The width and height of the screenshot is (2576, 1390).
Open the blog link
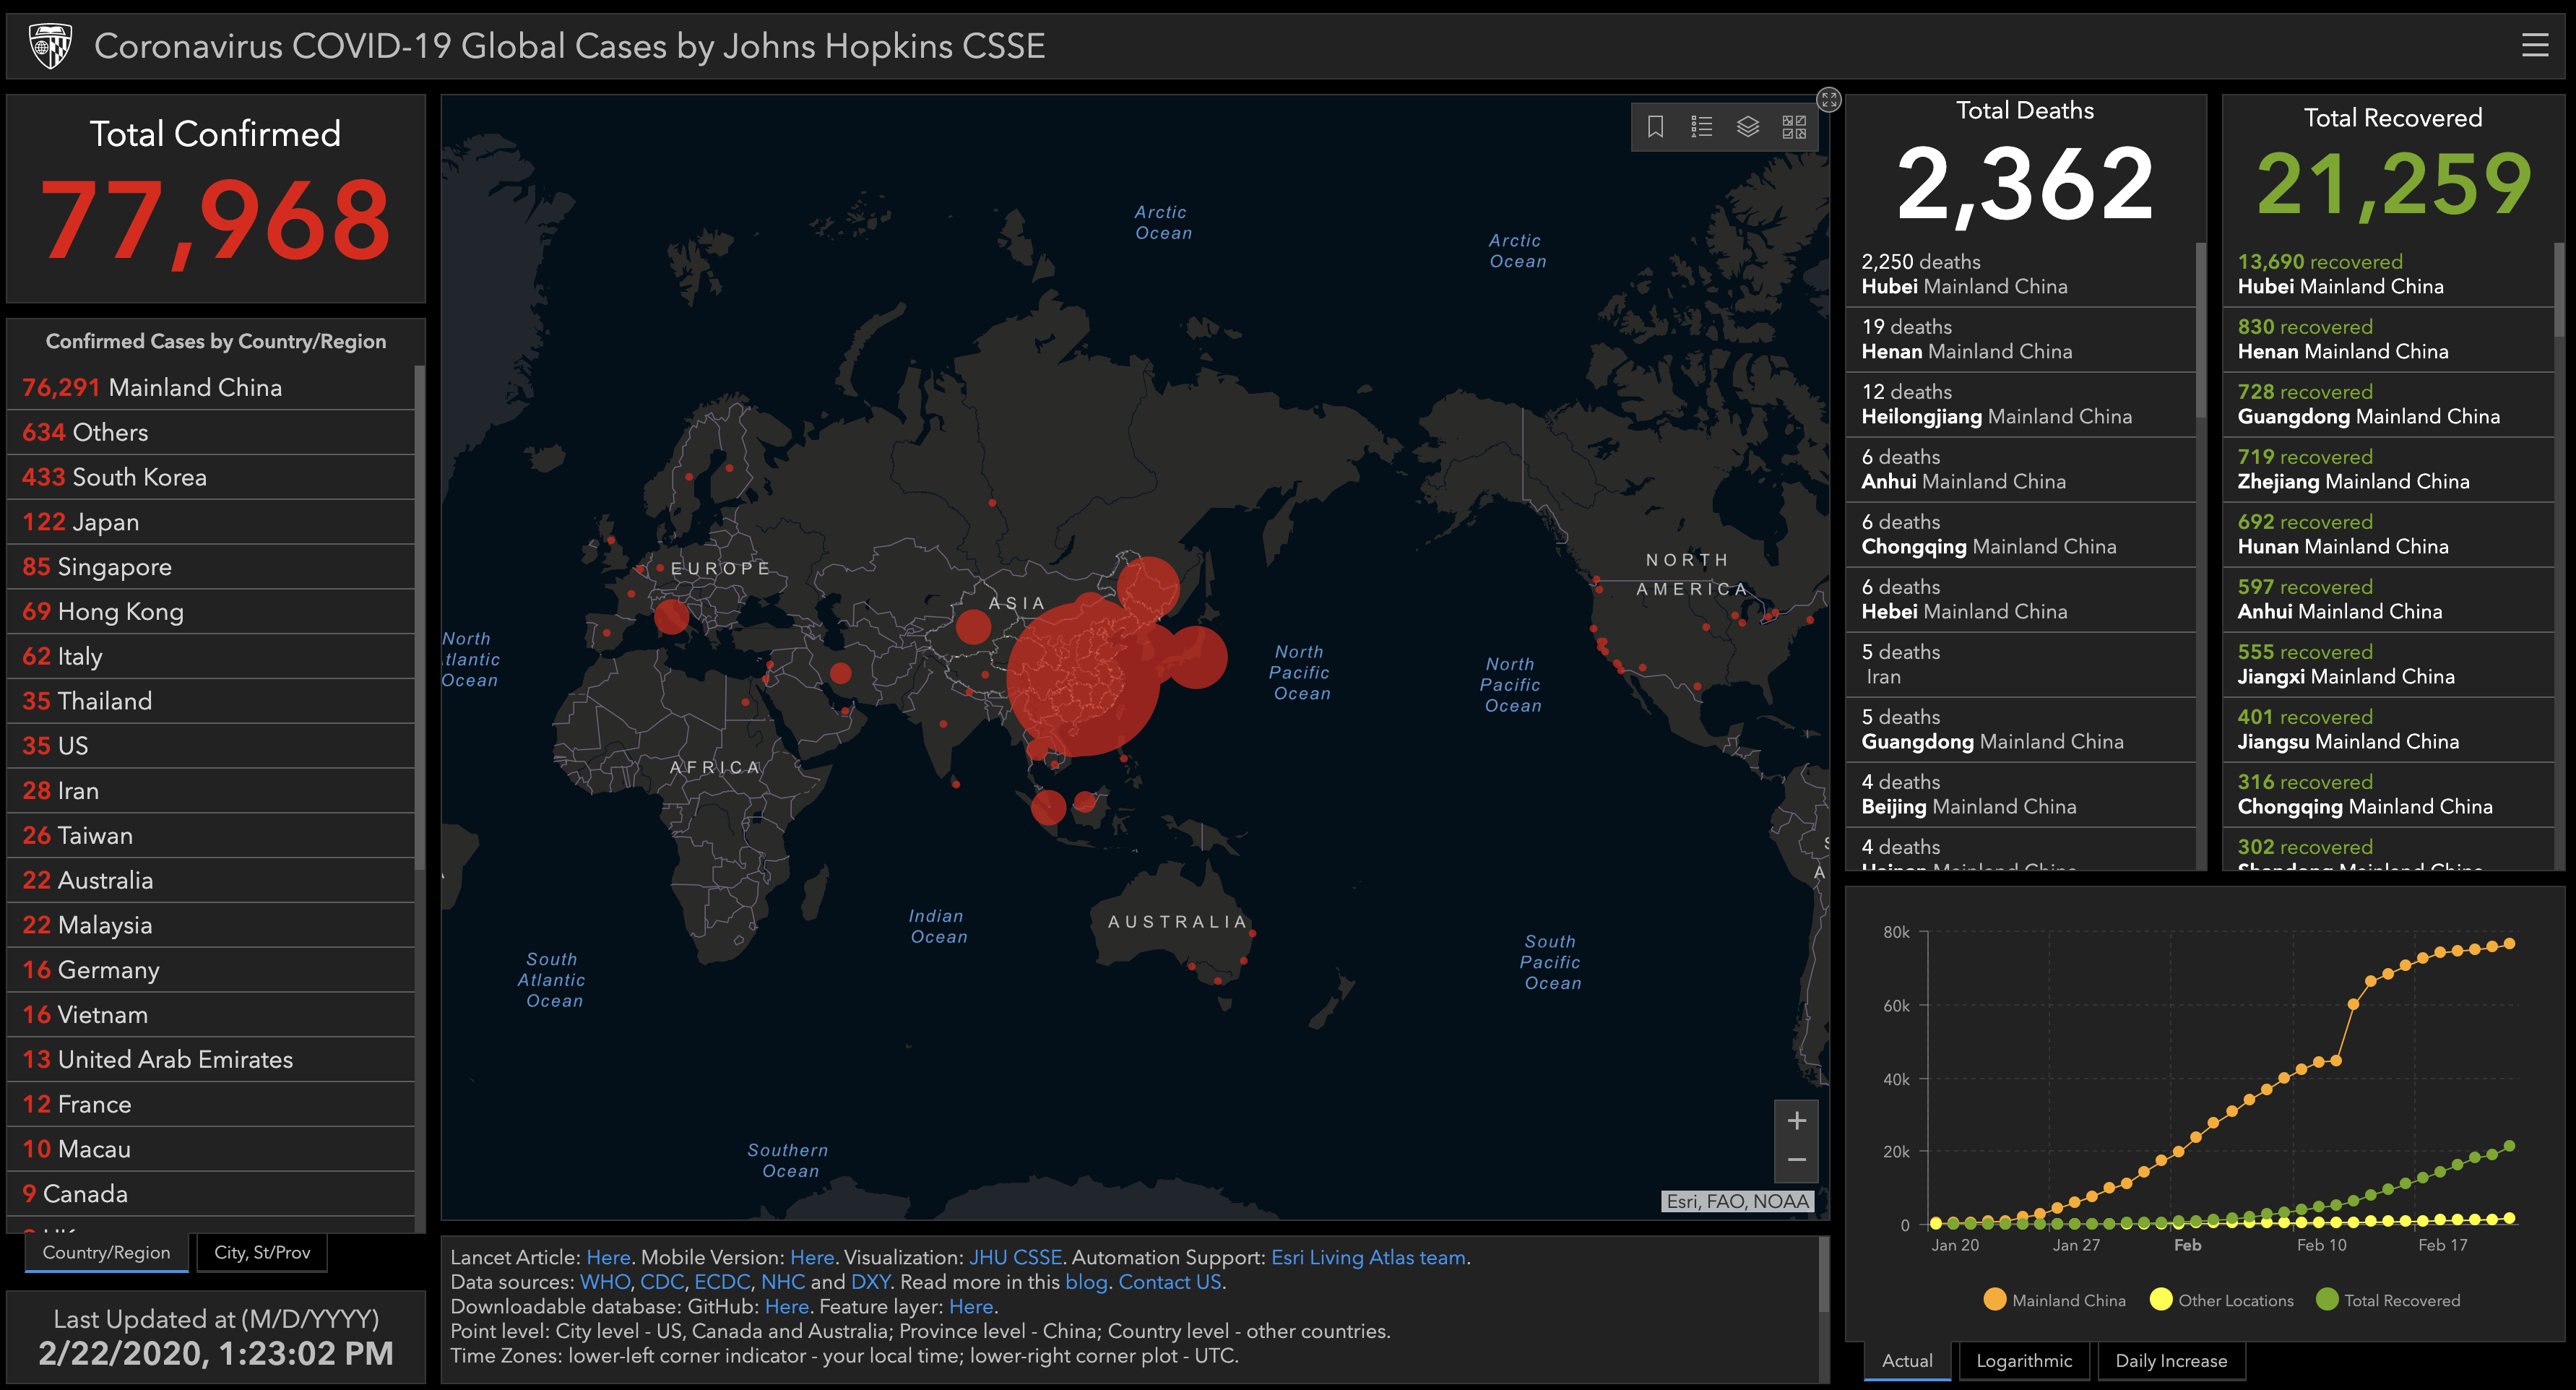click(1086, 1282)
